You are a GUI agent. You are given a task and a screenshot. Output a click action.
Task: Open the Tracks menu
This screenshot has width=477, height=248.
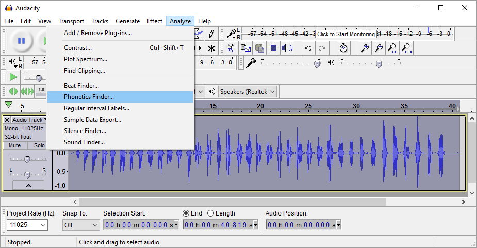(x=100, y=21)
